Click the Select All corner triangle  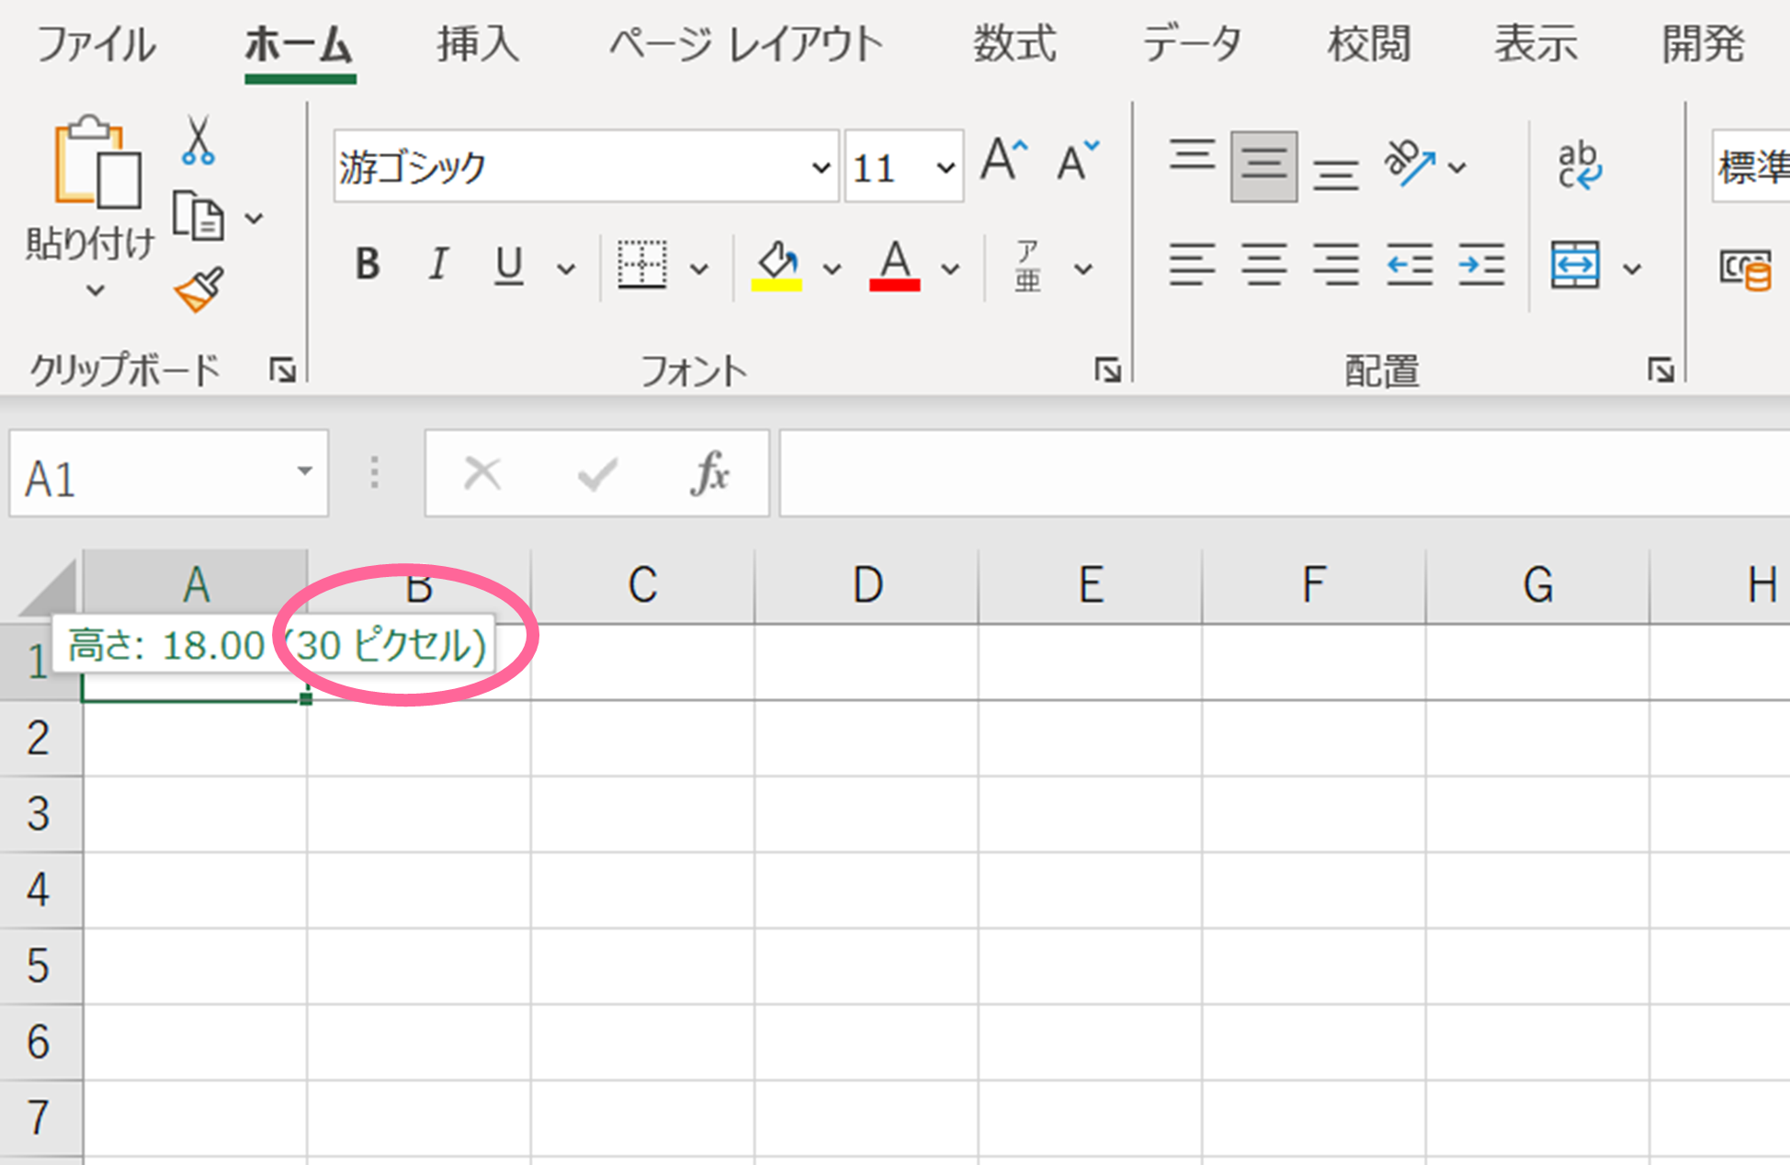(46, 588)
